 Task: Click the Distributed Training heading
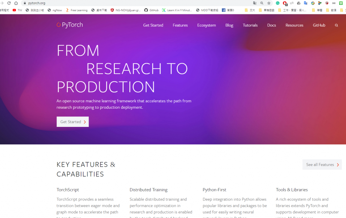point(149,190)
